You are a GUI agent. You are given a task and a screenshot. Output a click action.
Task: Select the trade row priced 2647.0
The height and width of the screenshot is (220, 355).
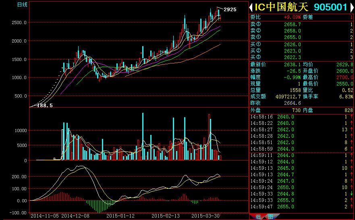pyautogui.click(x=301, y=181)
